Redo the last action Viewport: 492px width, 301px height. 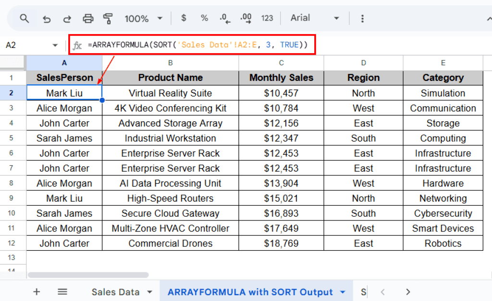click(67, 18)
